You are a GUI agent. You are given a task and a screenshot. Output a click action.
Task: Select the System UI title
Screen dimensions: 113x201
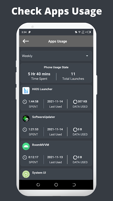[39, 173]
